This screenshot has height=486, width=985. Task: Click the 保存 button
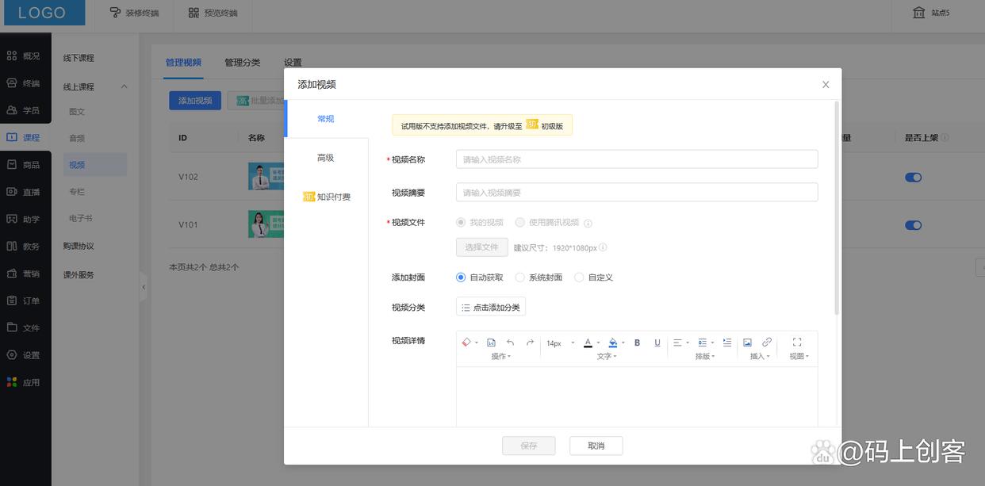point(529,446)
